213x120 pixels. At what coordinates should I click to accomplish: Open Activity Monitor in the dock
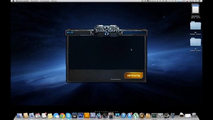coord(154,116)
